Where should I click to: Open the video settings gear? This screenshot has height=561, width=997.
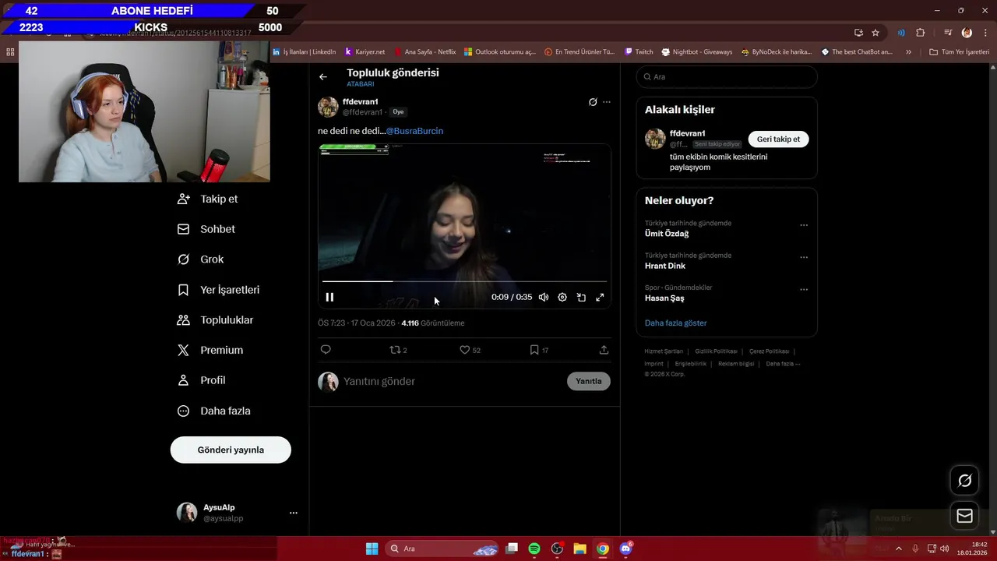click(x=562, y=297)
